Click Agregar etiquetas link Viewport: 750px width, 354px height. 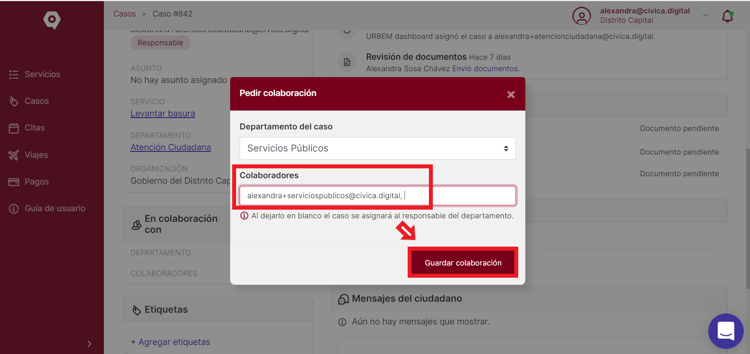[x=170, y=342]
